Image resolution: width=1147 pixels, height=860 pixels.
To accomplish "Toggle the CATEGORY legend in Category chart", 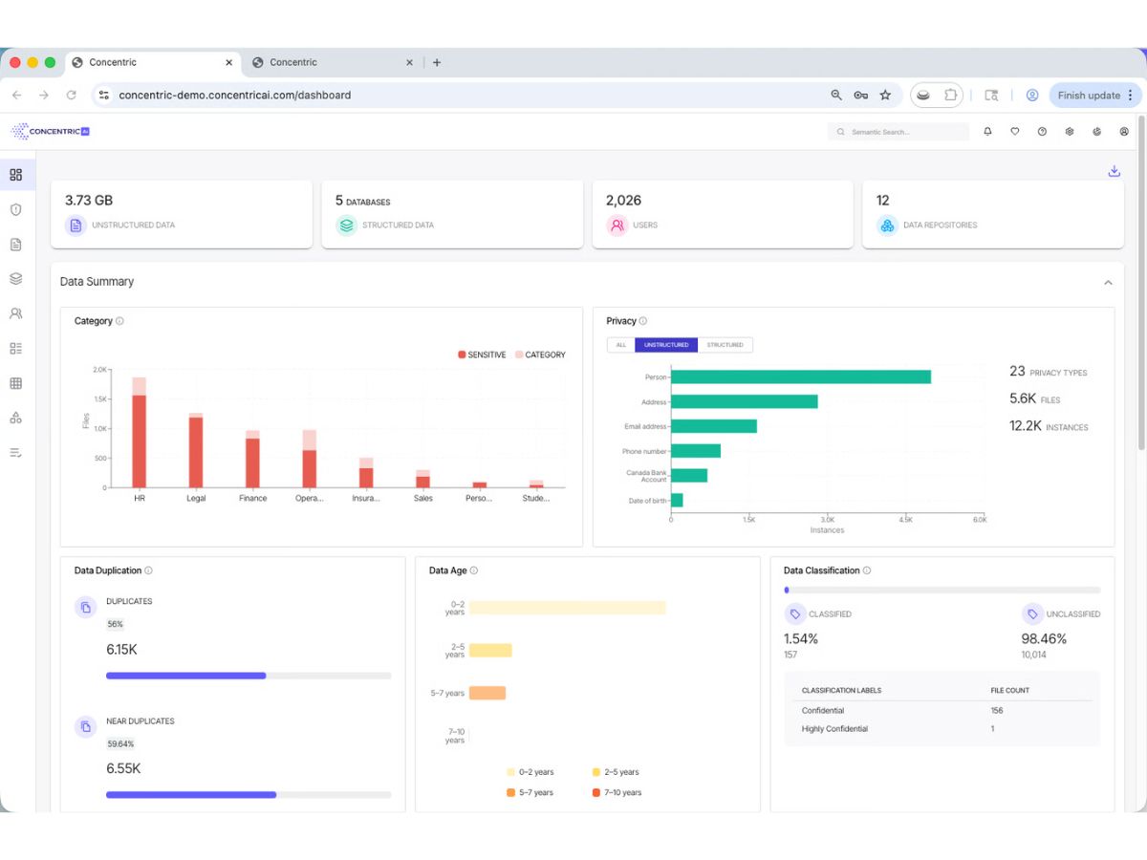I will tap(540, 355).
